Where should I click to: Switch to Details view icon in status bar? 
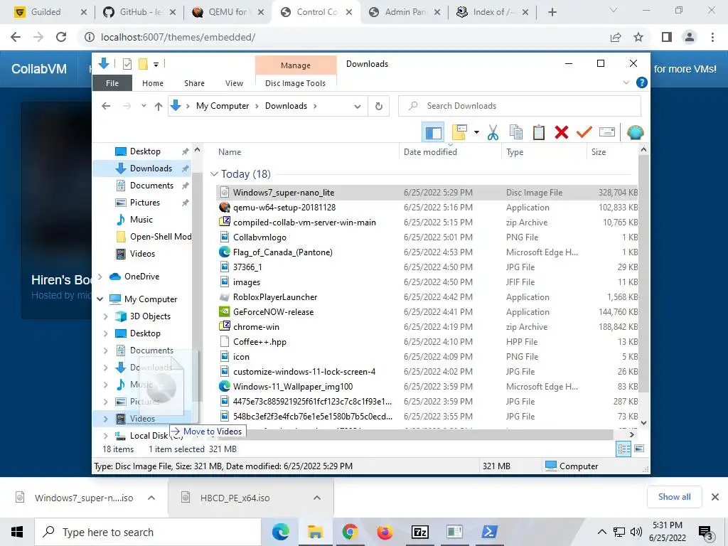623,449
